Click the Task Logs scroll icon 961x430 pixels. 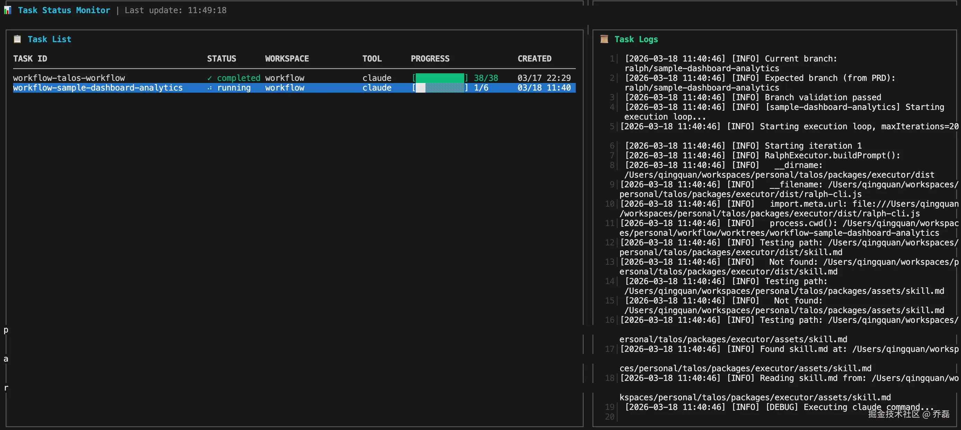pos(604,39)
